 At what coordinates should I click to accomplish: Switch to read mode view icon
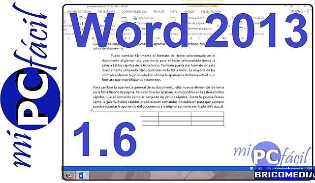251,168
